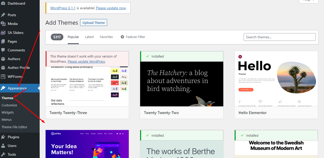Click the Hello Elementor theme name

[253, 113]
